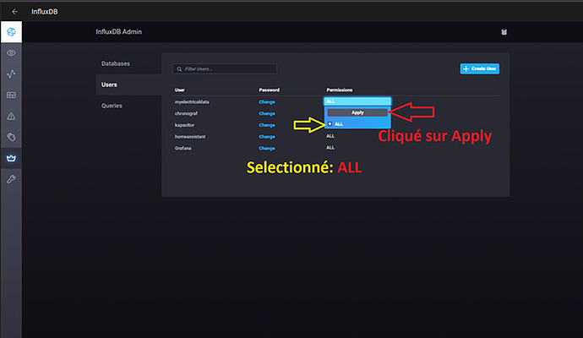This screenshot has width=583, height=338.
Task: Click the Password column header
Action: coord(270,90)
